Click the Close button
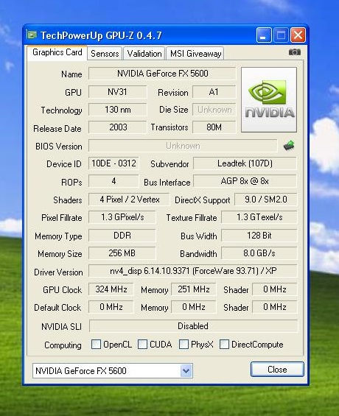The image size is (339, 416). pos(277,370)
